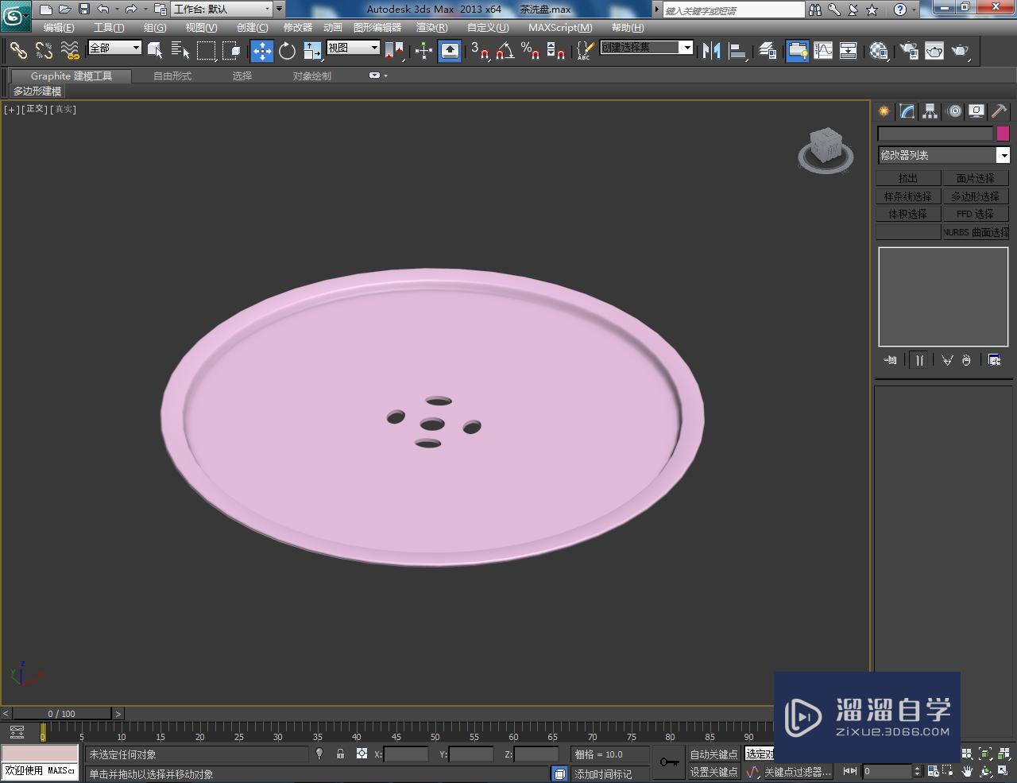
Task: Activate Select and Move tool
Action: click(x=262, y=51)
